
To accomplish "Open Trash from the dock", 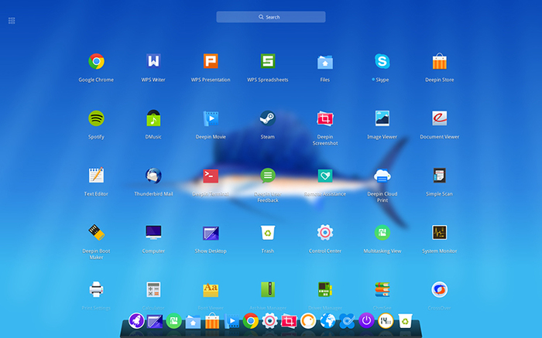I will (405, 321).
